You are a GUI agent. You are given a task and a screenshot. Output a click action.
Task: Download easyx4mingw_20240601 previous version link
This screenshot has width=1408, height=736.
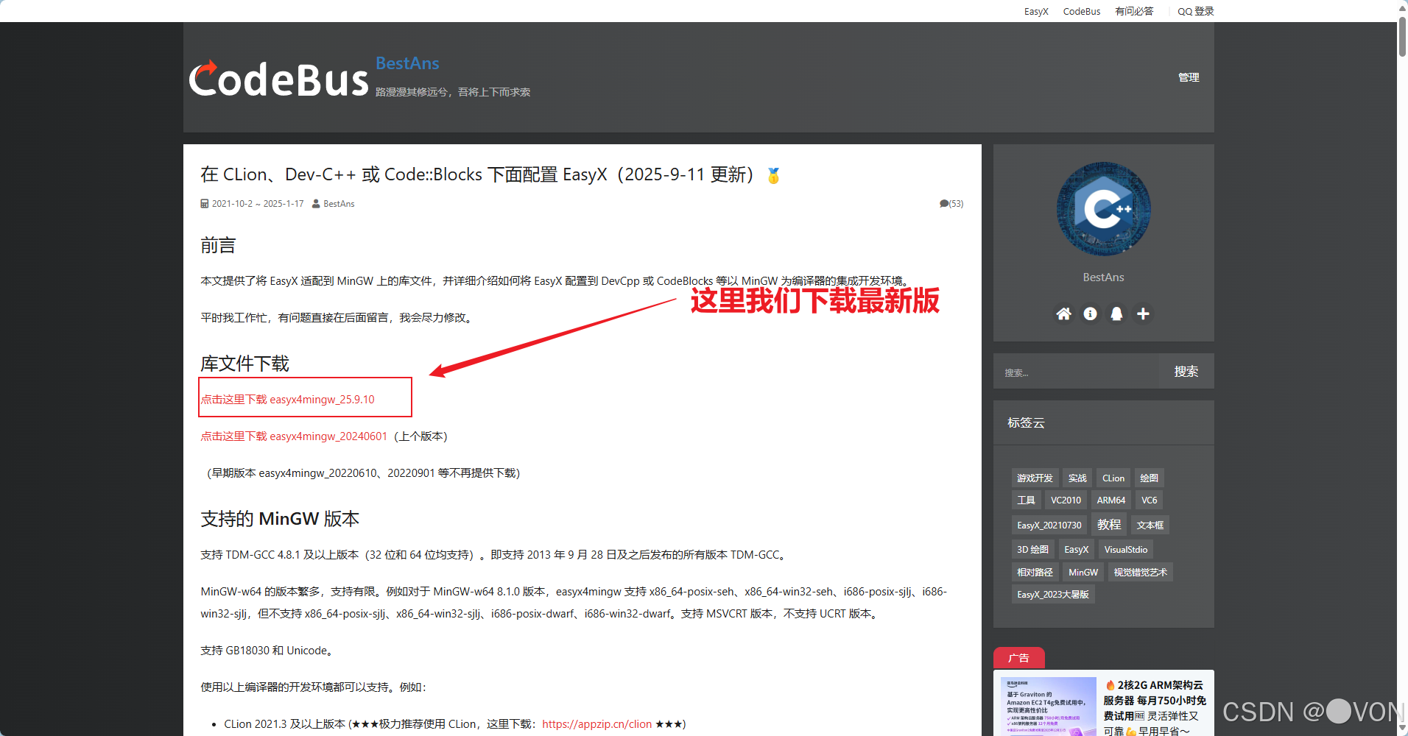[x=294, y=436]
